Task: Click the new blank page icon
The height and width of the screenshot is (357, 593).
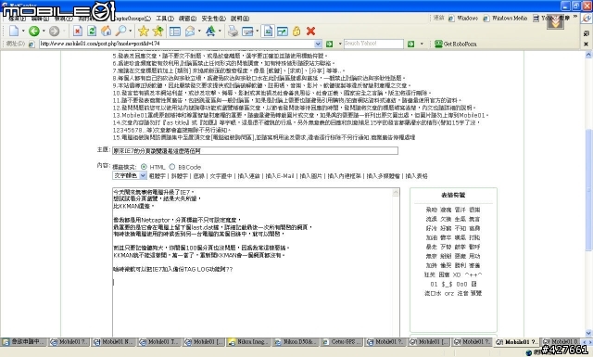Action: pyautogui.click(x=14, y=31)
